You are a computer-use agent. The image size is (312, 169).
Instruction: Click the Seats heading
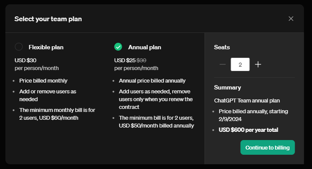point(222,47)
